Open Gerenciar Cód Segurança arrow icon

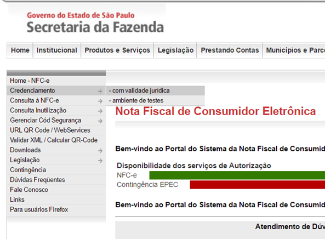pyautogui.click(x=100, y=121)
